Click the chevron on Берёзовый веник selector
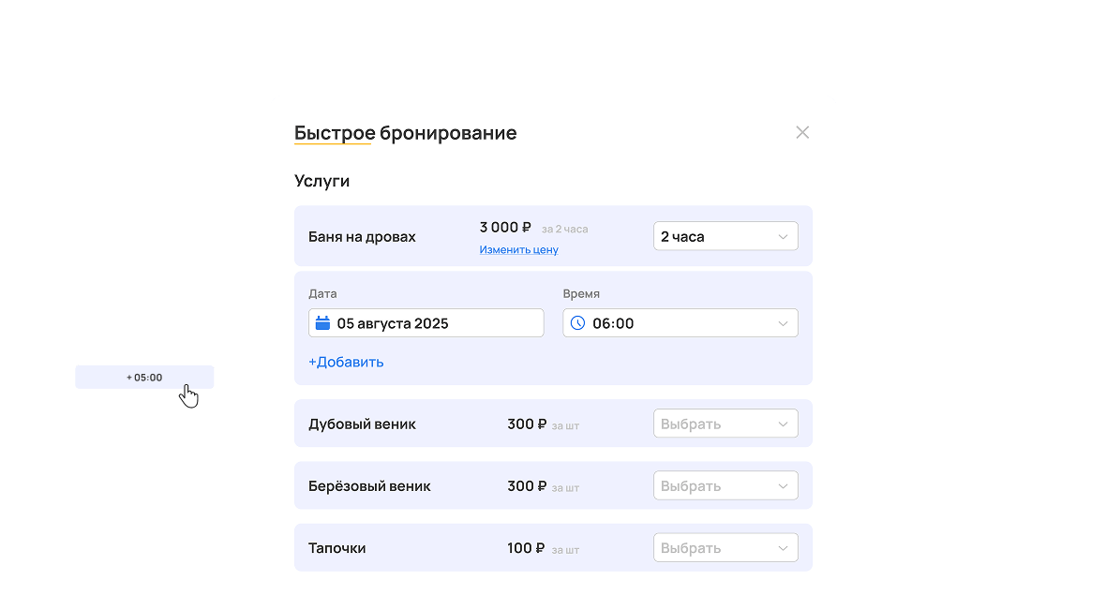Image resolution: width=1106 pixels, height=595 pixels. tap(783, 485)
